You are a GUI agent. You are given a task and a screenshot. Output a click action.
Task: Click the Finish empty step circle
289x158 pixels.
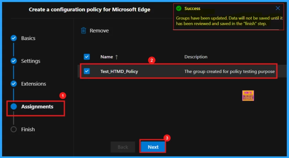click(x=14, y=129)
